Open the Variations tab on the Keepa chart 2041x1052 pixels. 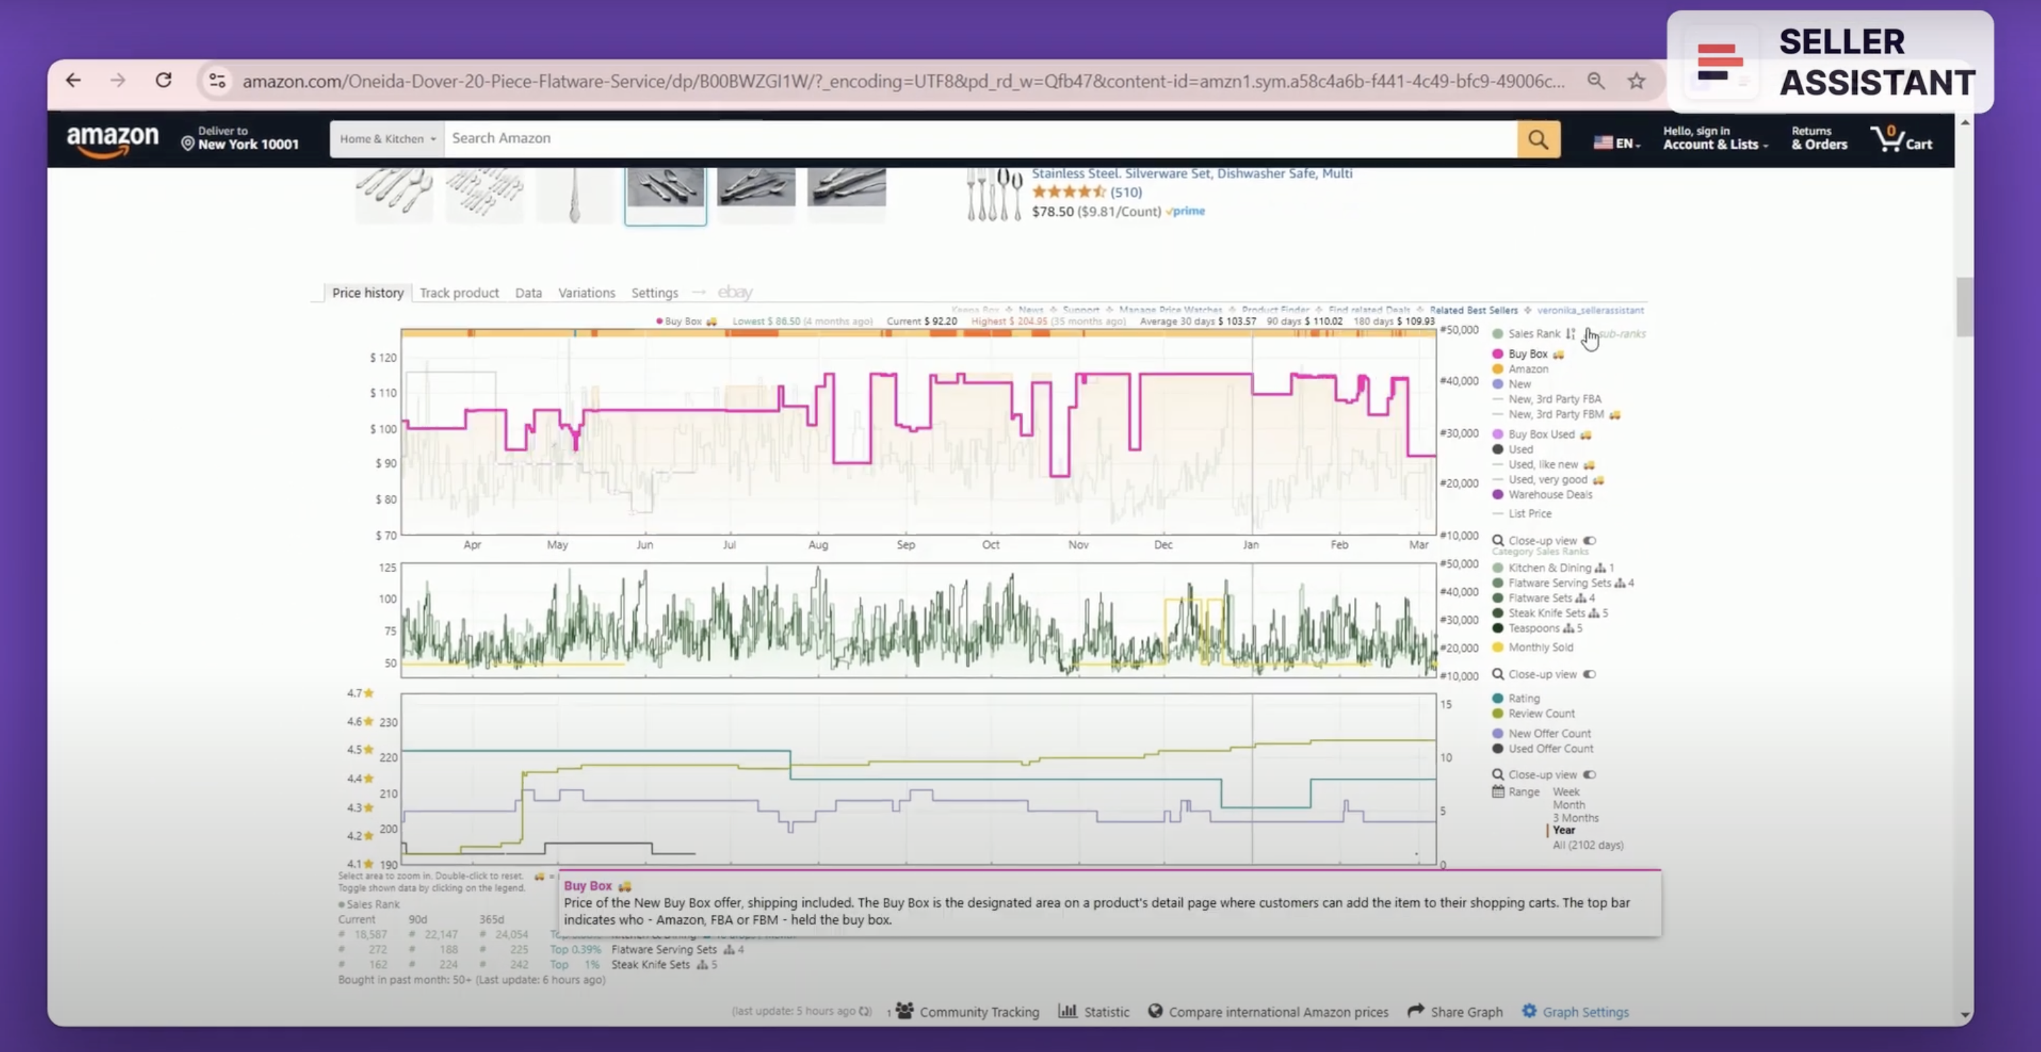586,292
